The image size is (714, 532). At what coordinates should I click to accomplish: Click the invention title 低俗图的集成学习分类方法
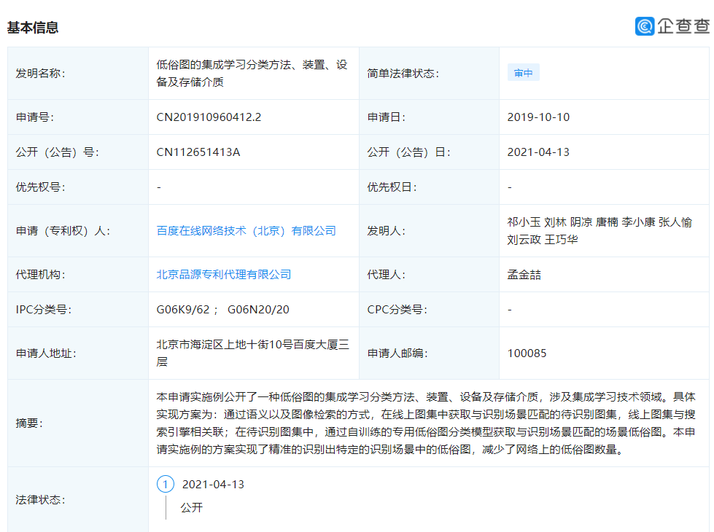point(223,65)
